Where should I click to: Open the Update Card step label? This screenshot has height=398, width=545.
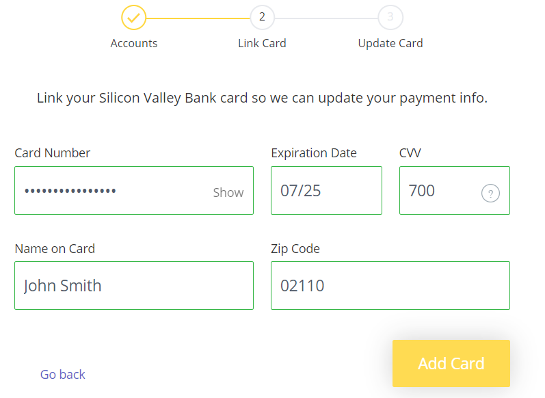point(390,44)
